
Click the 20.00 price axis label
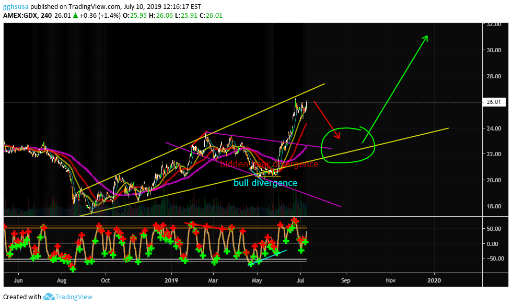494,180
